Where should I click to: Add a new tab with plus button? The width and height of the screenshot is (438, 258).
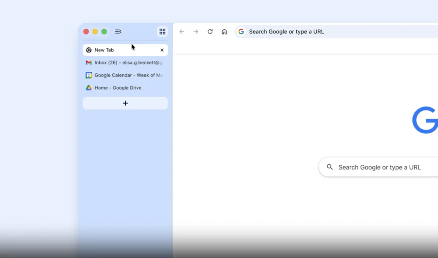click(125, 103)
